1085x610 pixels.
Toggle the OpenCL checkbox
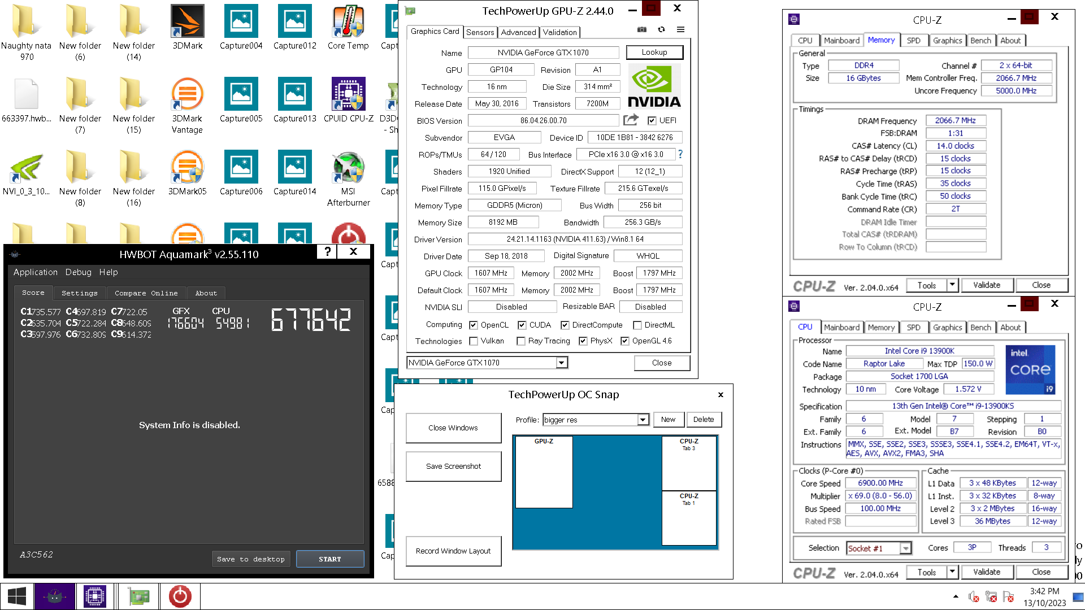click(474, 325)
